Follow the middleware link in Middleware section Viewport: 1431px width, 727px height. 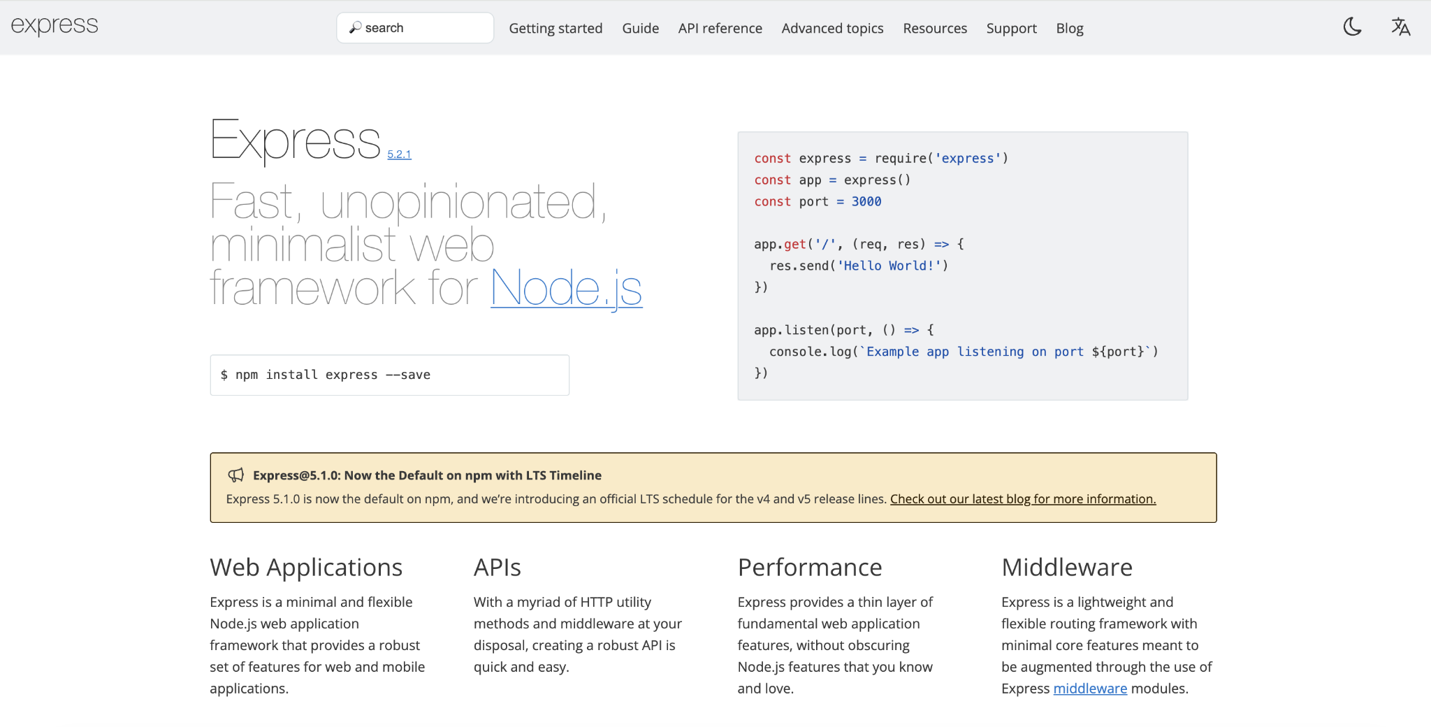coord(1090,689)
